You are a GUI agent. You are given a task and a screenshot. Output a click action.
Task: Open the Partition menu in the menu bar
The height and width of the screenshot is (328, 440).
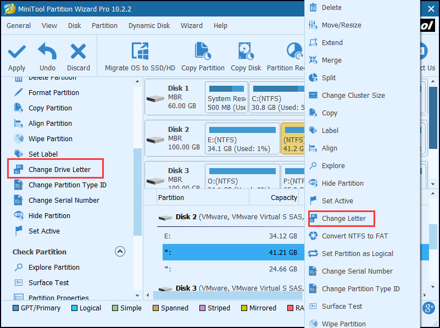(x=104, y=25)
